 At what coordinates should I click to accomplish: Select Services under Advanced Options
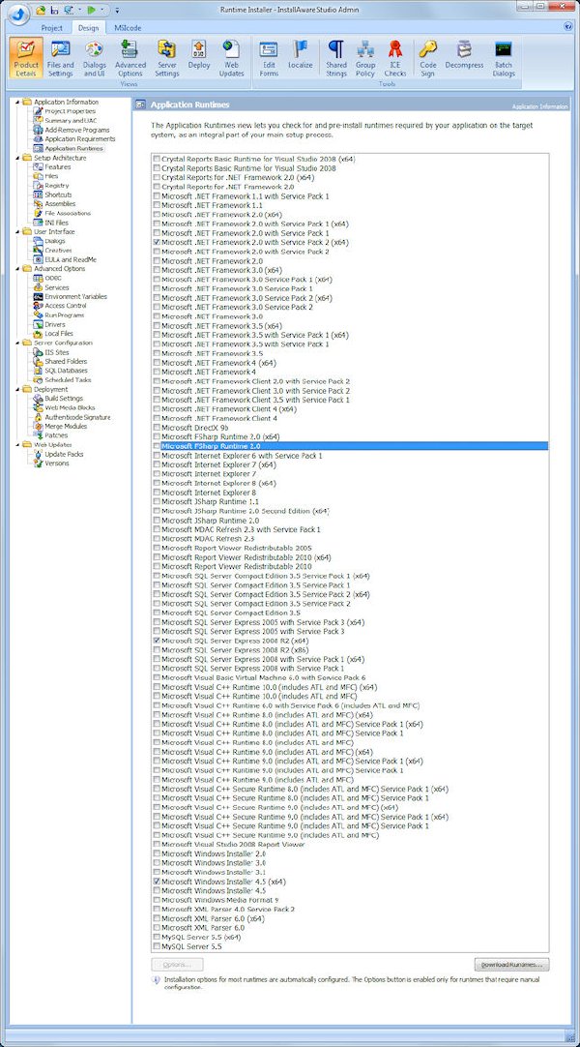57,287
